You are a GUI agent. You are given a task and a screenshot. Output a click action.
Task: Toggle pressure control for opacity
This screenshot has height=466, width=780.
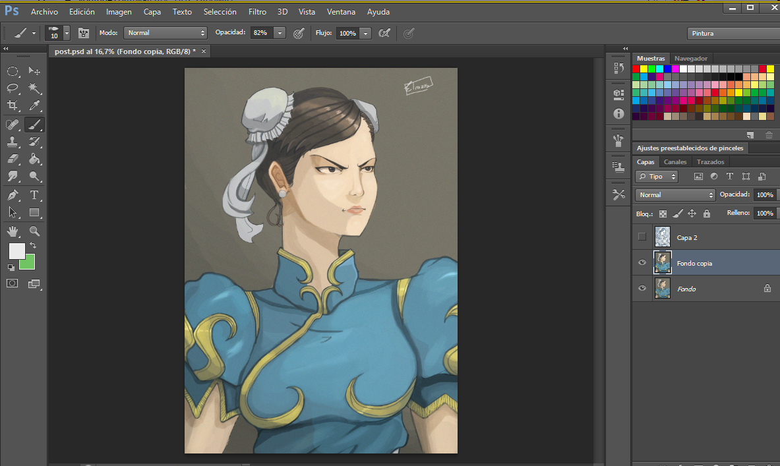point(299,34)
